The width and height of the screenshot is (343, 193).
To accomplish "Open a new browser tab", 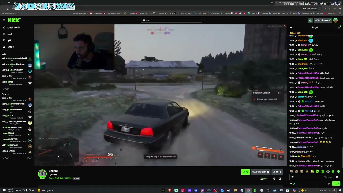I will [272, 3].
